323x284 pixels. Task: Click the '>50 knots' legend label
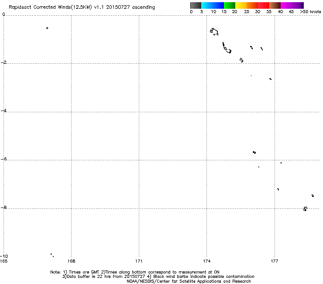point(310,12)
